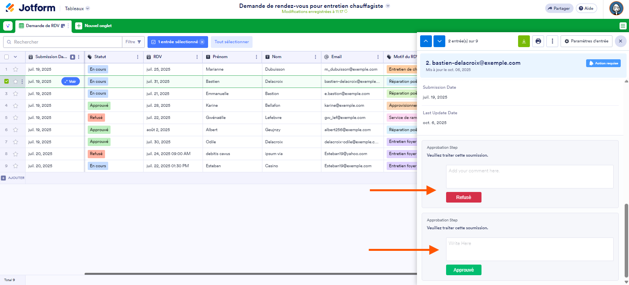Click En cours status for Esteban Casino
Viewport: 629px width, 285px height.
[98, 166]
